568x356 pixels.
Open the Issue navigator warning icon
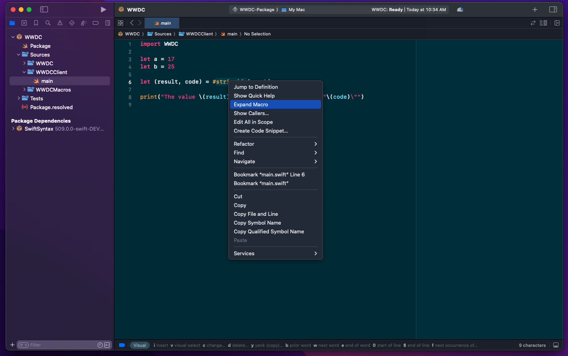click(60, 23)
